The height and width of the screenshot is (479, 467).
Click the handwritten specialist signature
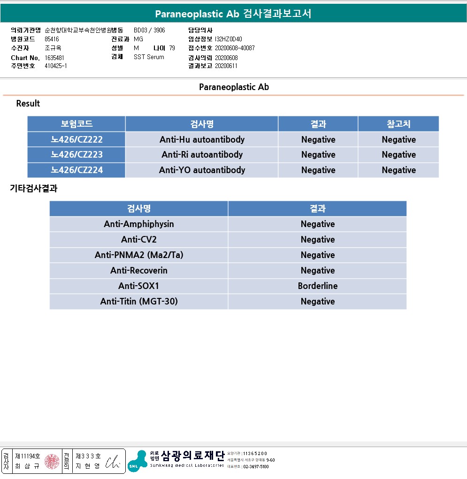tap(113, 462)
